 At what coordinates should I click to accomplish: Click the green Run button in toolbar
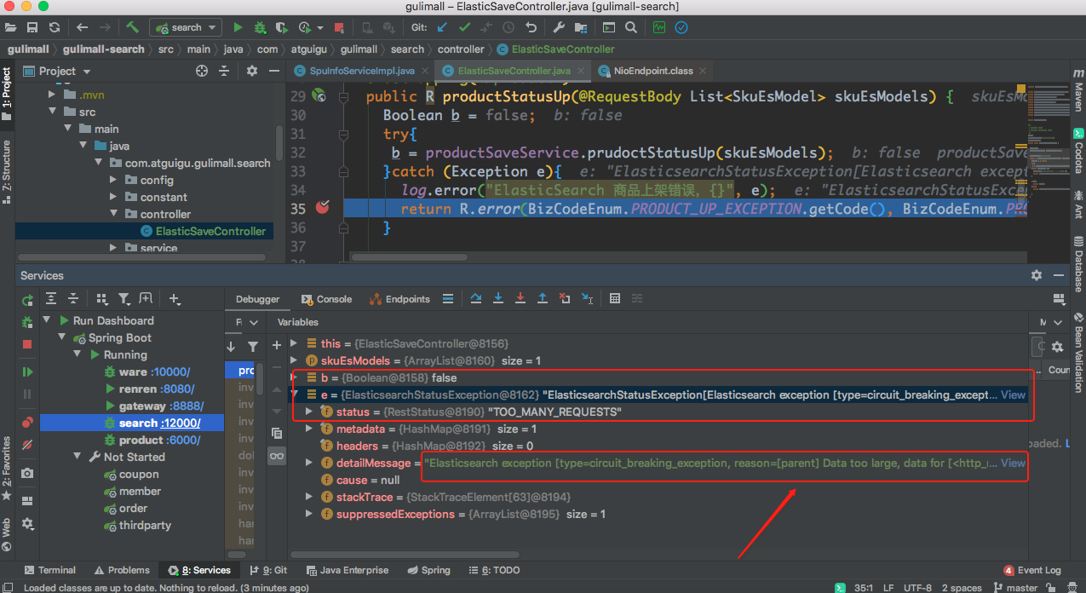click(238, 28)
